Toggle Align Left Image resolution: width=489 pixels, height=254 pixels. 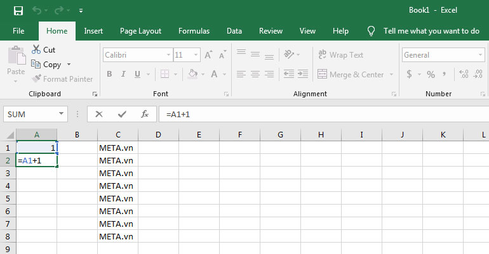[x=241, y=74]
